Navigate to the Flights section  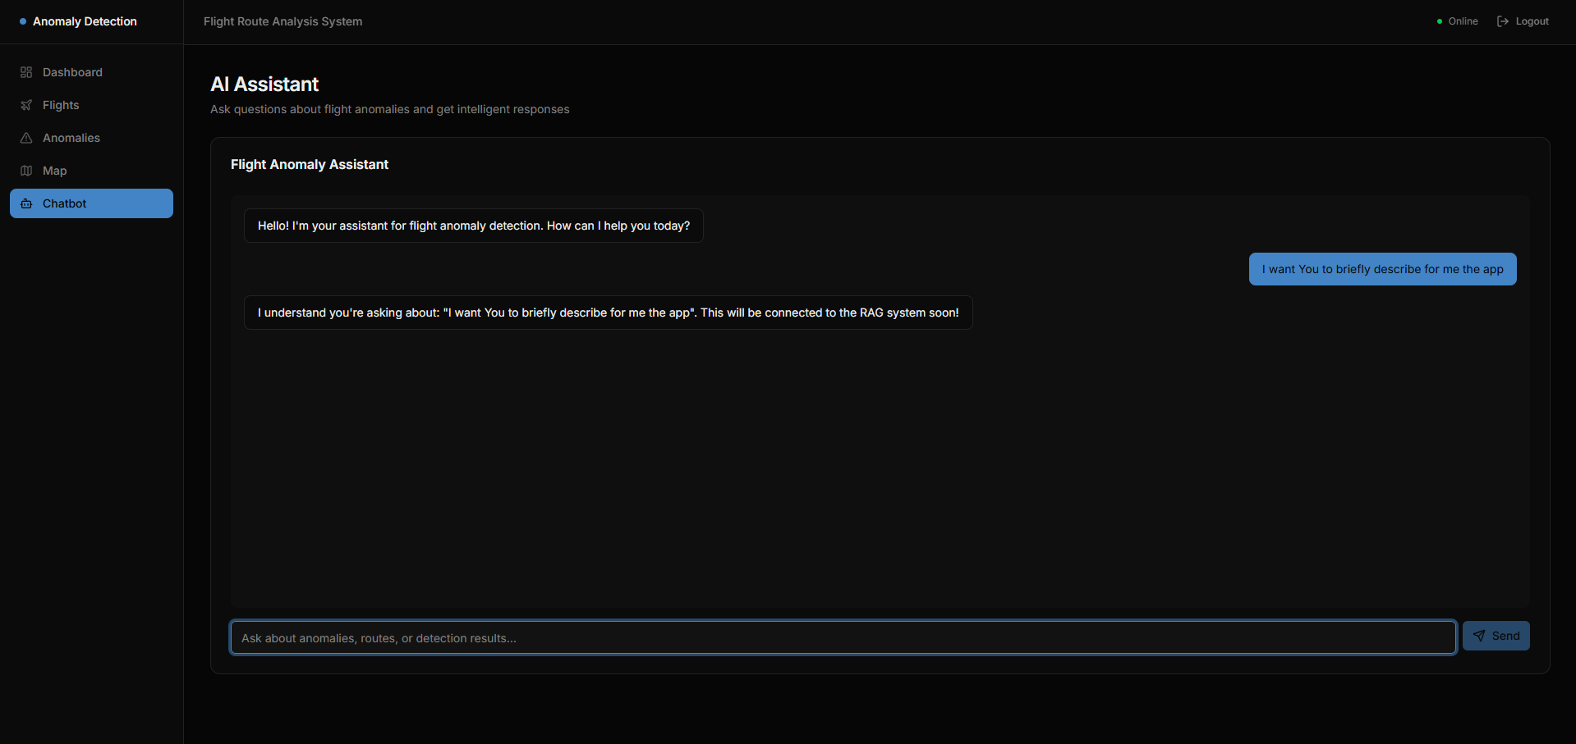[61, 105]
